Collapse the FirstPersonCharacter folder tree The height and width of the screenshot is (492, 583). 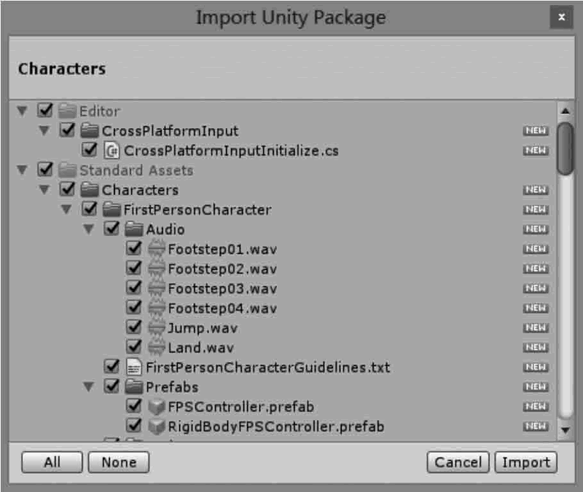(x=67, y=210)
